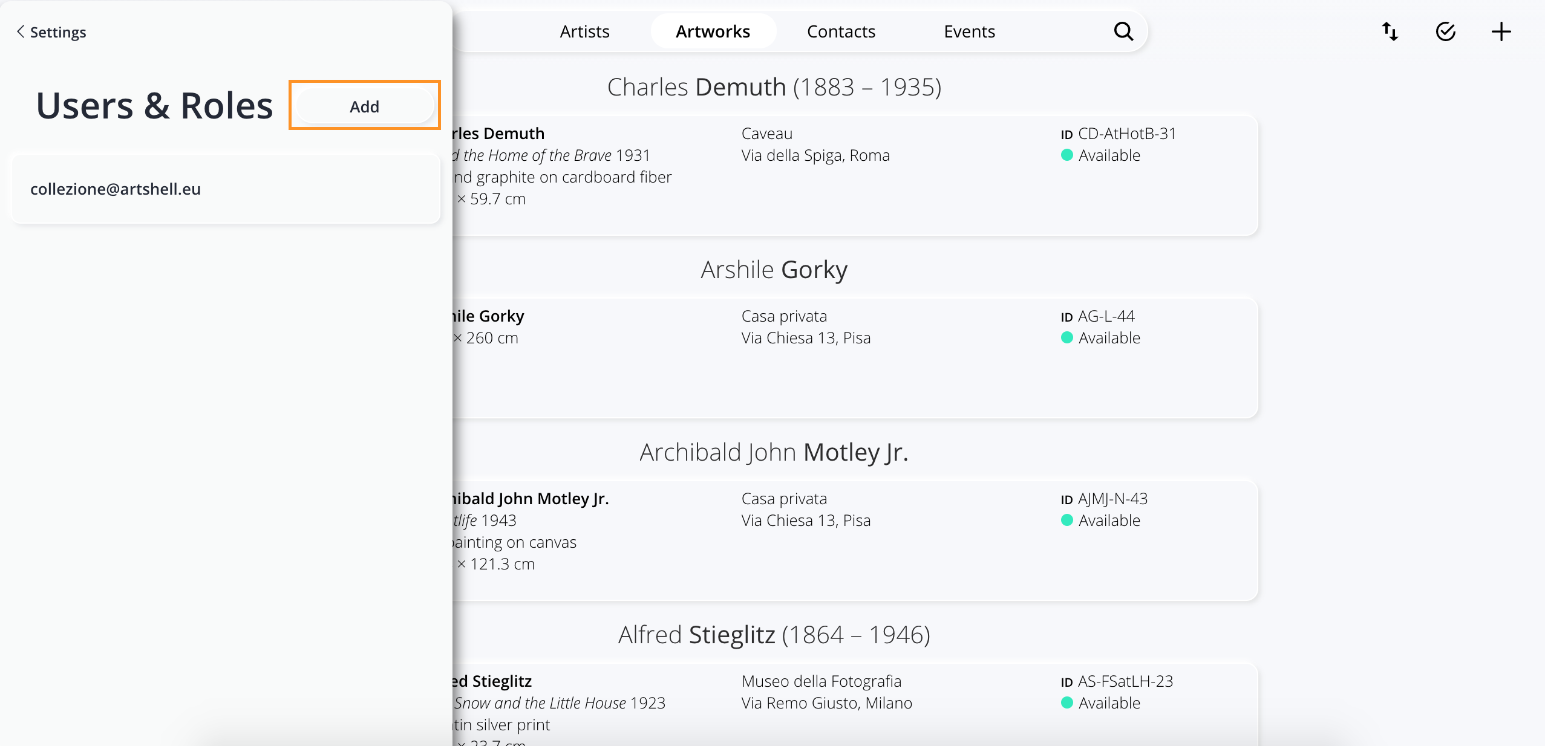Open the collezione@artshell.eu user entry
1545x746 pixels.
[x=226, y=189]
